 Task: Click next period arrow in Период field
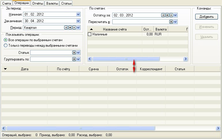(74, 28)
